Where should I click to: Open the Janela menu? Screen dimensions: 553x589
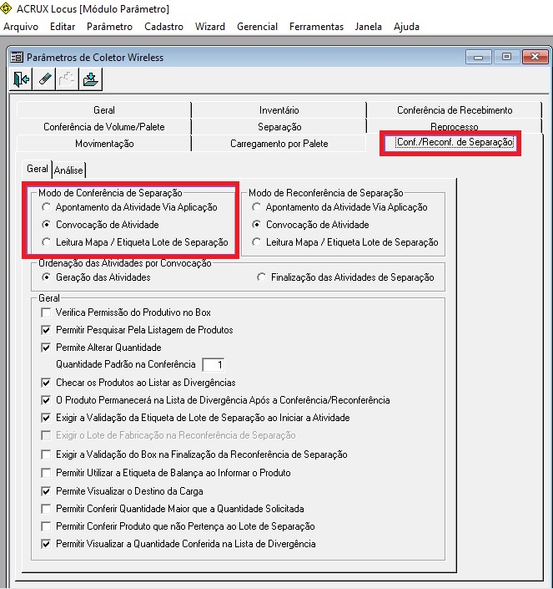369,27
